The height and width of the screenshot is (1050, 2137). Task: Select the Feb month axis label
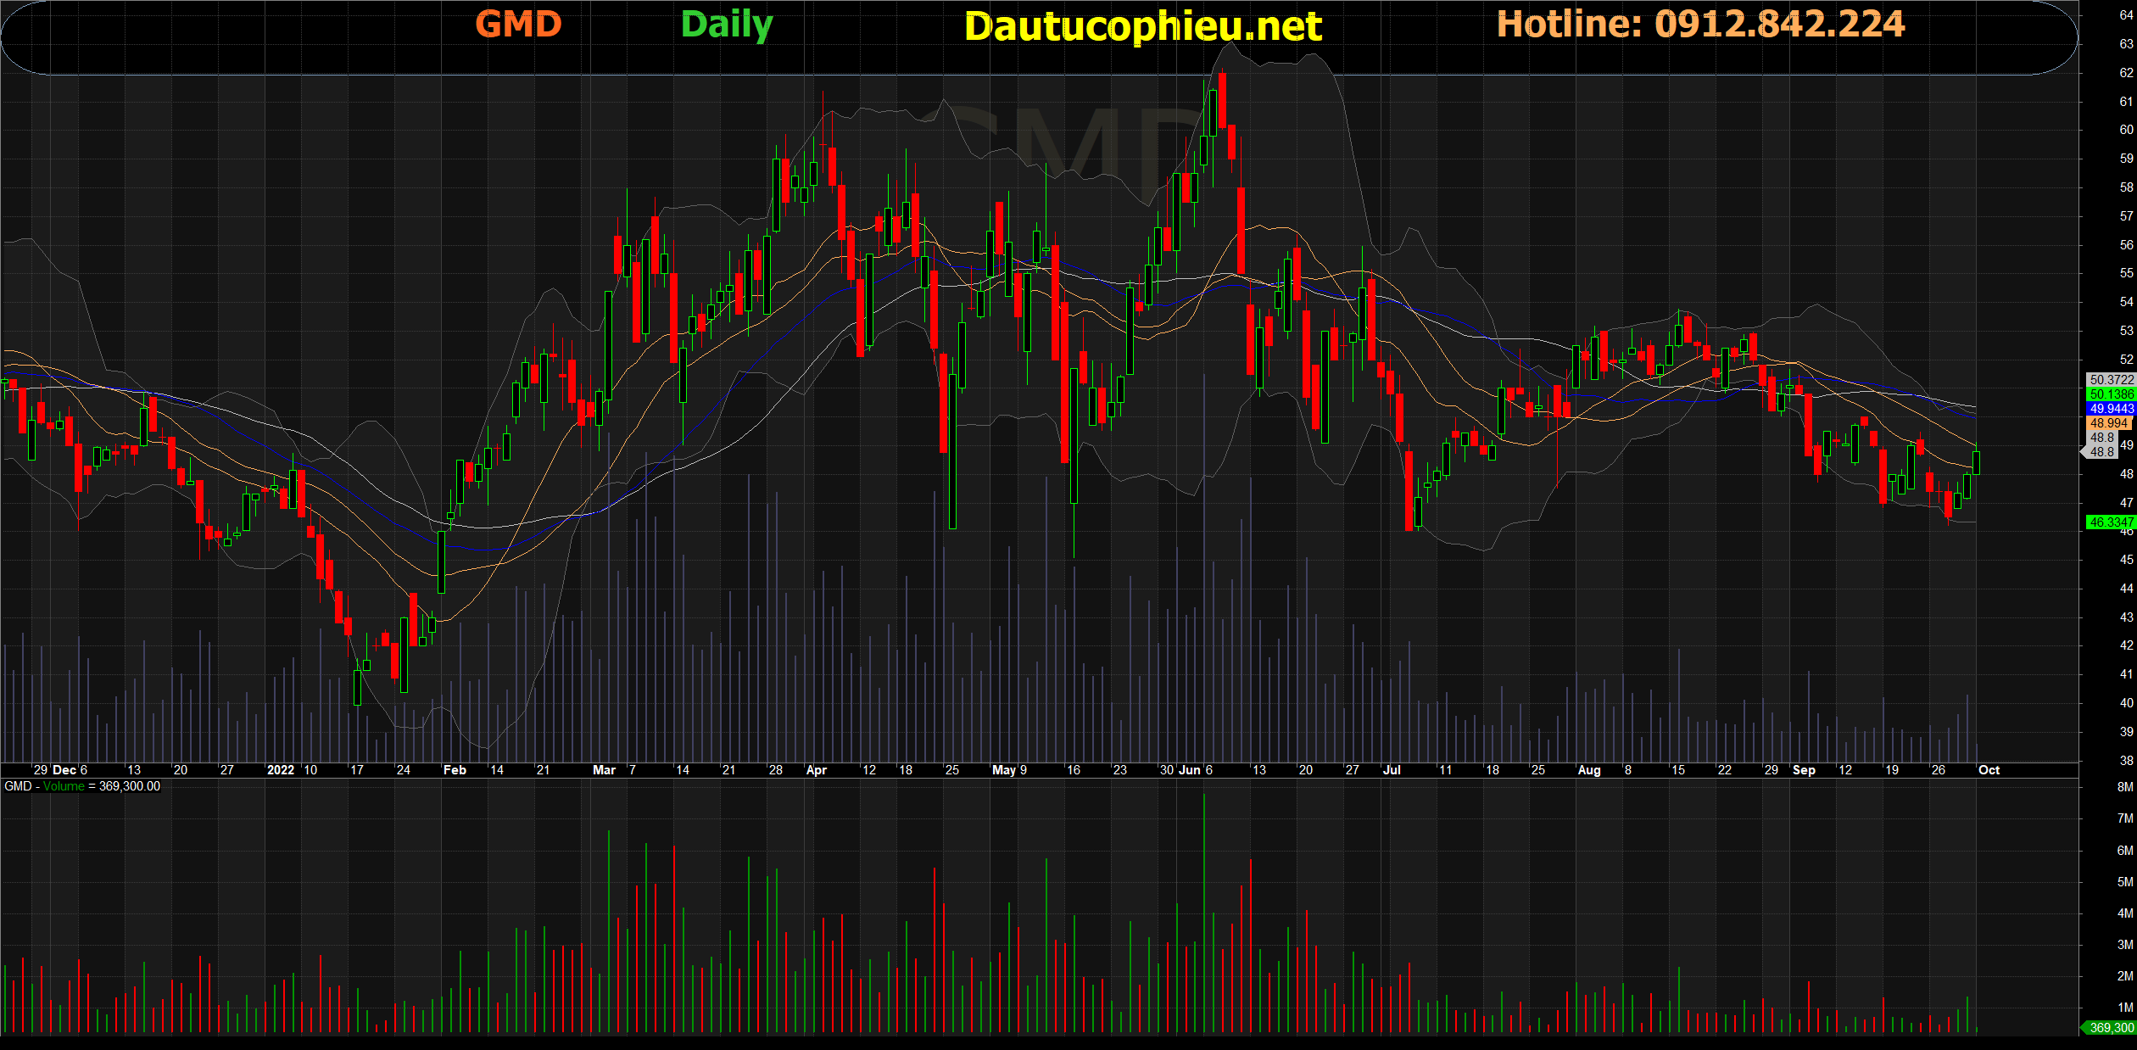(455, 770)
